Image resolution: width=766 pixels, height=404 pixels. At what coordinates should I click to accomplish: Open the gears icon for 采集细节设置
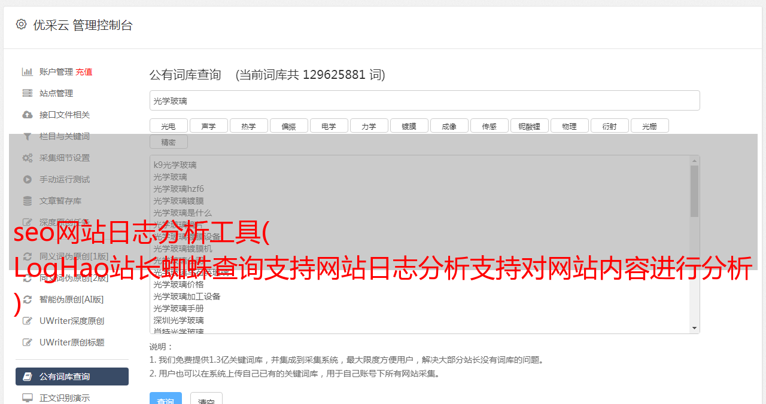28,158
